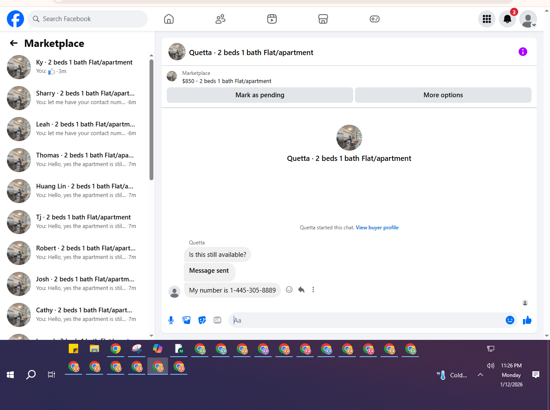Screen dimensions: 550x410
Task: Open Tj apartment conversation
Action: pyautogui.click(x=76, y=222)
